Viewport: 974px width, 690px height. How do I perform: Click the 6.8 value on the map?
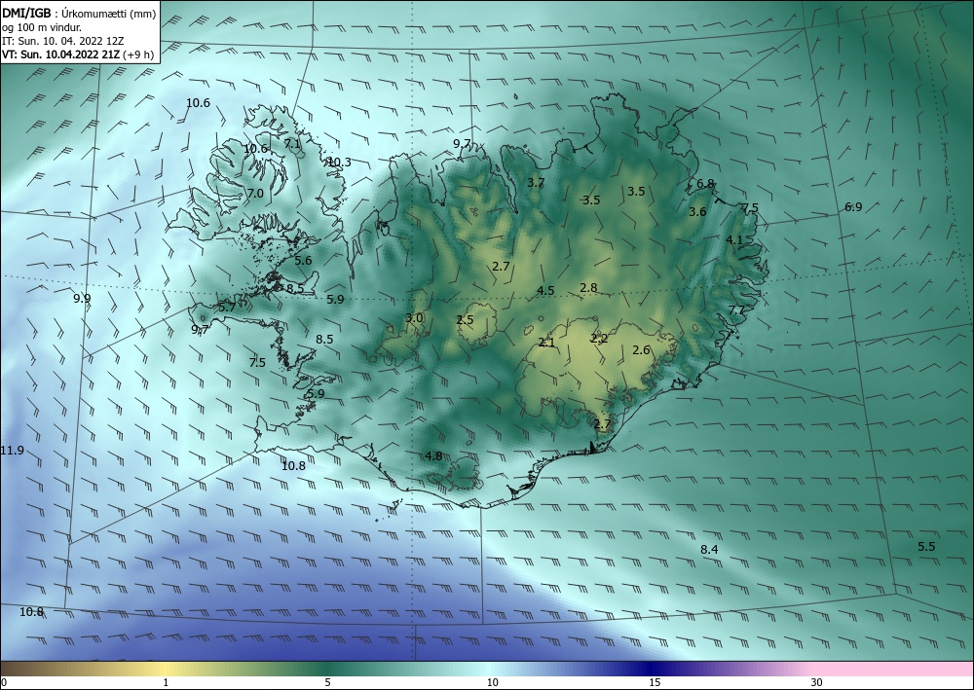coord(705,184)
